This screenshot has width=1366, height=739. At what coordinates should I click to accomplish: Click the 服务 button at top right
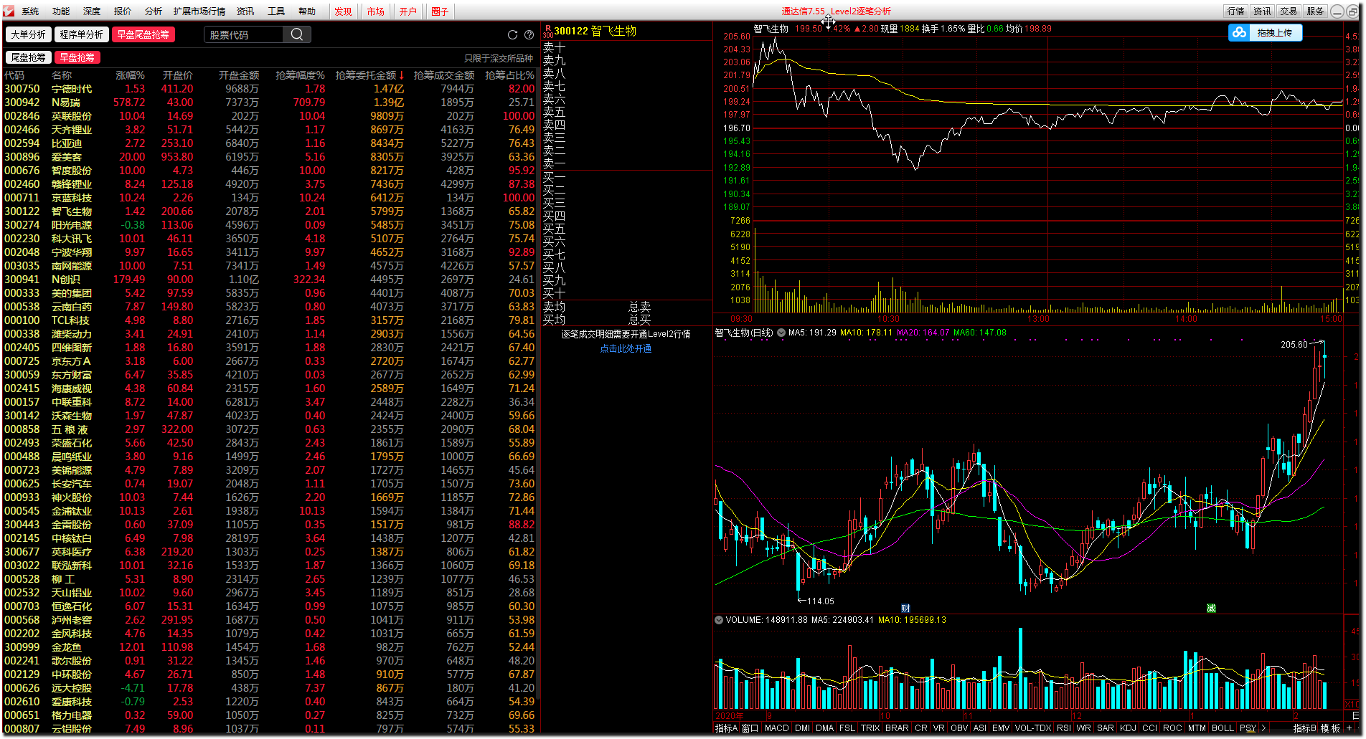point(1315,11)
